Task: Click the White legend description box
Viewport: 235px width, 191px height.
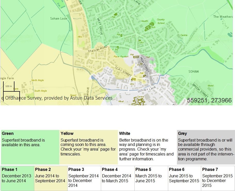Action: click(148, 147)
